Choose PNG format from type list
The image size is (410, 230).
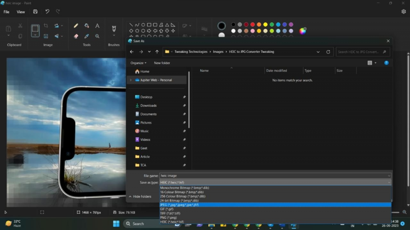tap(169, 218)
